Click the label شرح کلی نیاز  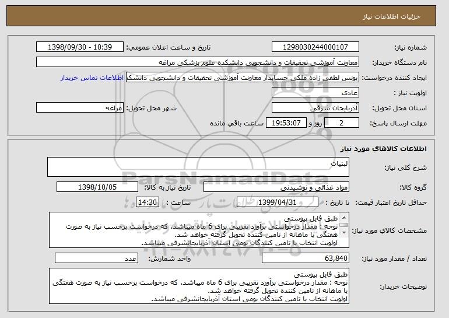click(405, 167)
